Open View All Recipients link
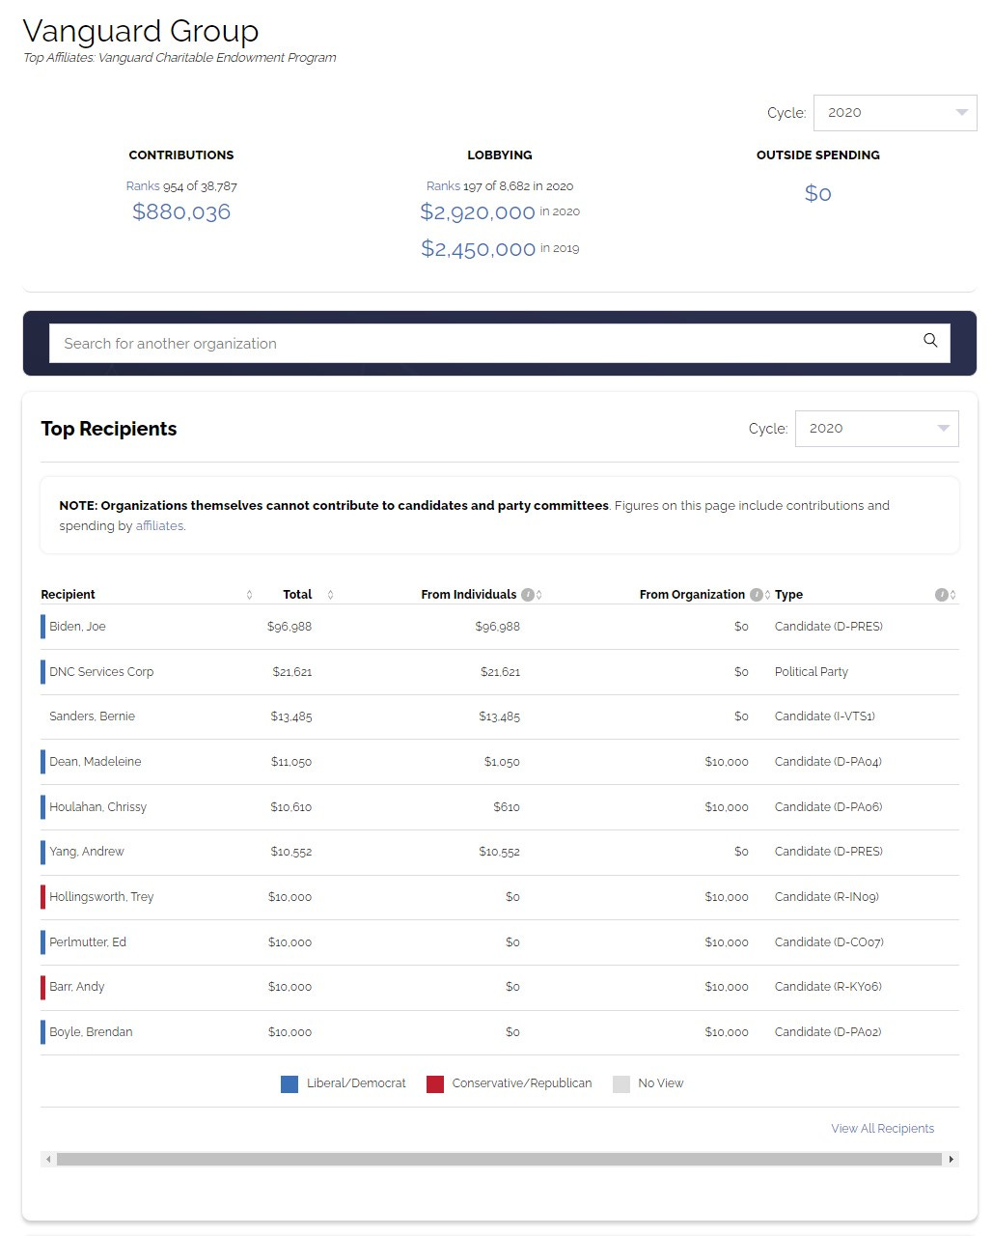 (882, 1129)
